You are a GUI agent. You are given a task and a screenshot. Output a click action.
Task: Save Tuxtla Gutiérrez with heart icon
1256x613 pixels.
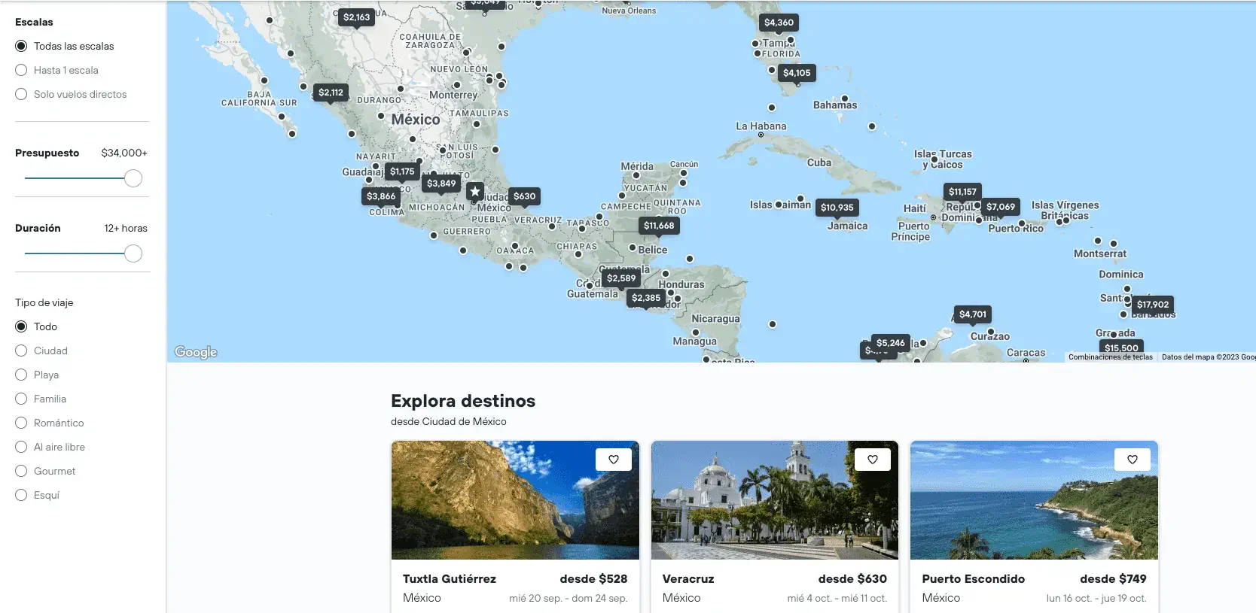coord(613,460)
